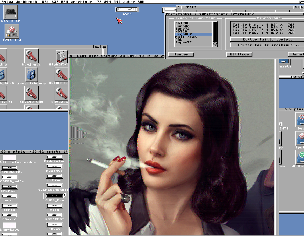Select the SAVE3.G tool icon

point(61,93)
